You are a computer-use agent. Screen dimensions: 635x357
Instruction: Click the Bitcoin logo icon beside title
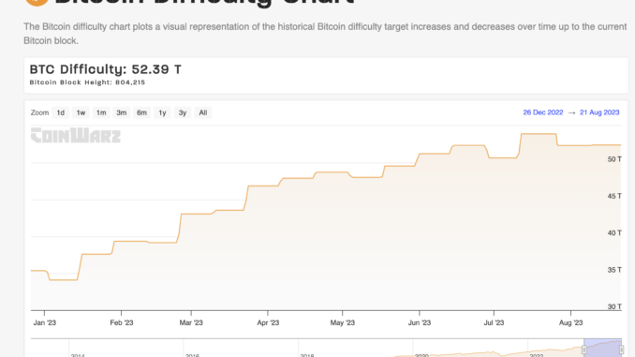point(37,3)
